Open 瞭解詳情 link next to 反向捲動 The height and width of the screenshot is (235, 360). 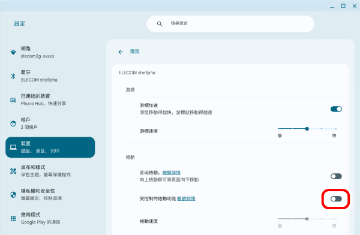point(171,173)
